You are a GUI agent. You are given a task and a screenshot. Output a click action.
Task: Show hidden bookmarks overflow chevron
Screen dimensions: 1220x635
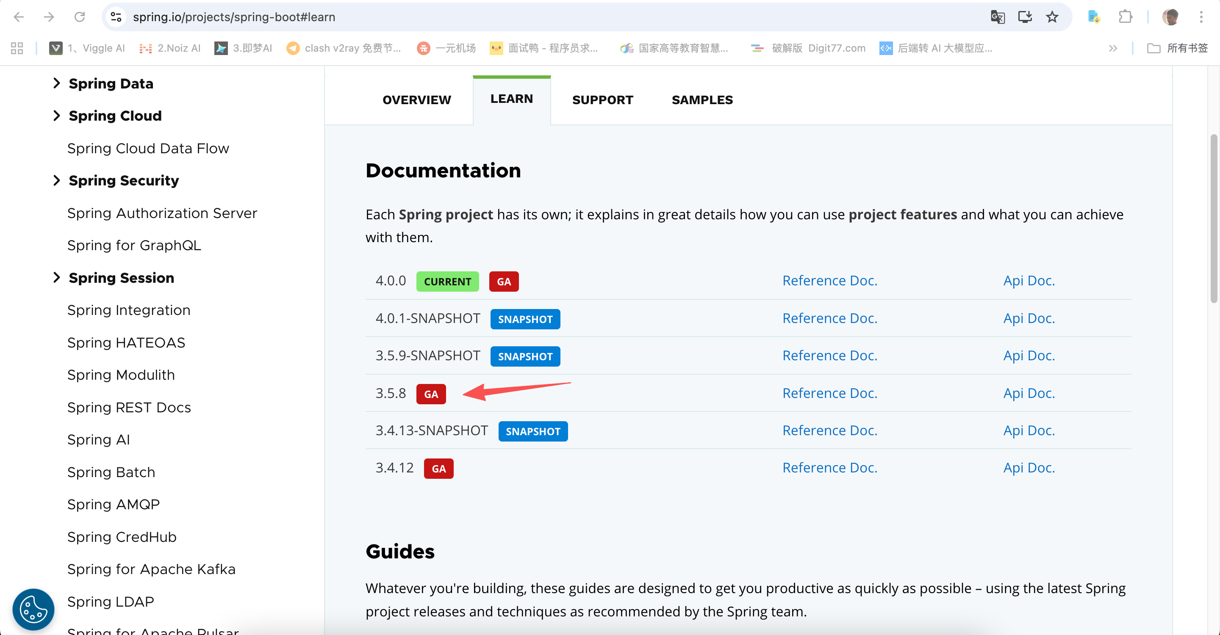pyautogui.click(x=1113, y=48)
